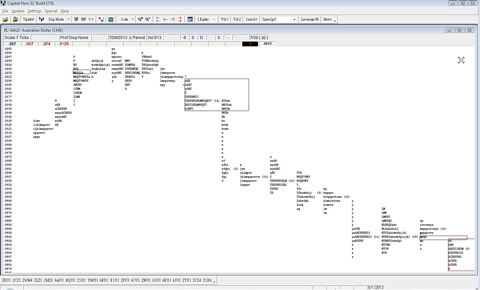Screen dimensions: 480x290
Task: Open the Special menu
Action: pyautogui.click(x=51, y=11)
